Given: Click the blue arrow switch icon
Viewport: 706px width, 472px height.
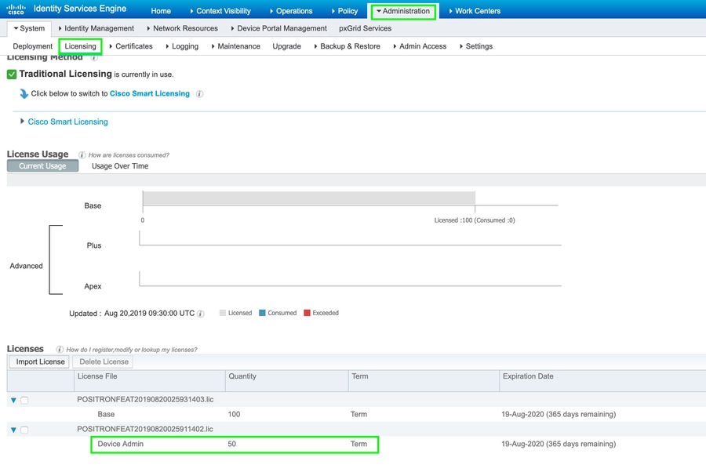Looking at the screenshot, I should [x=24, y=93].
